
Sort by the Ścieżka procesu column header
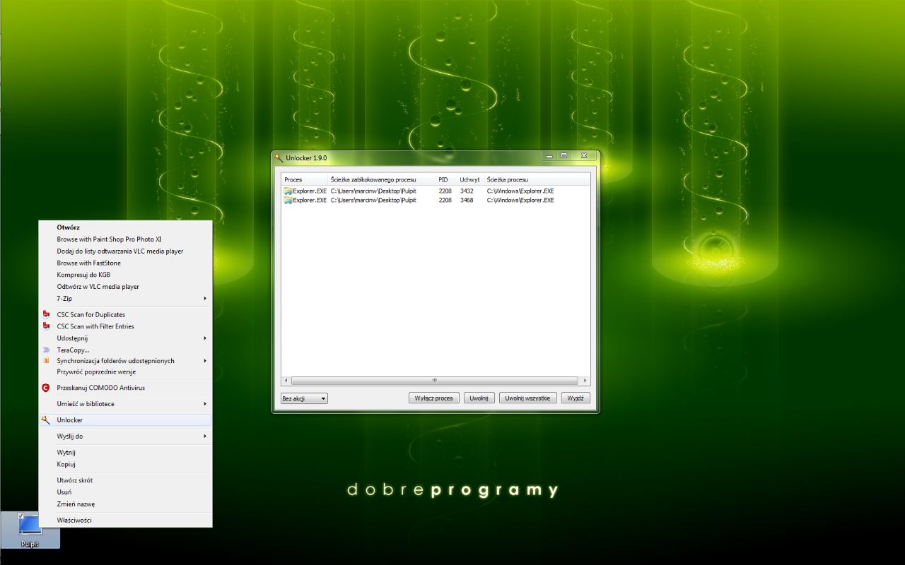tap(537, 180)
